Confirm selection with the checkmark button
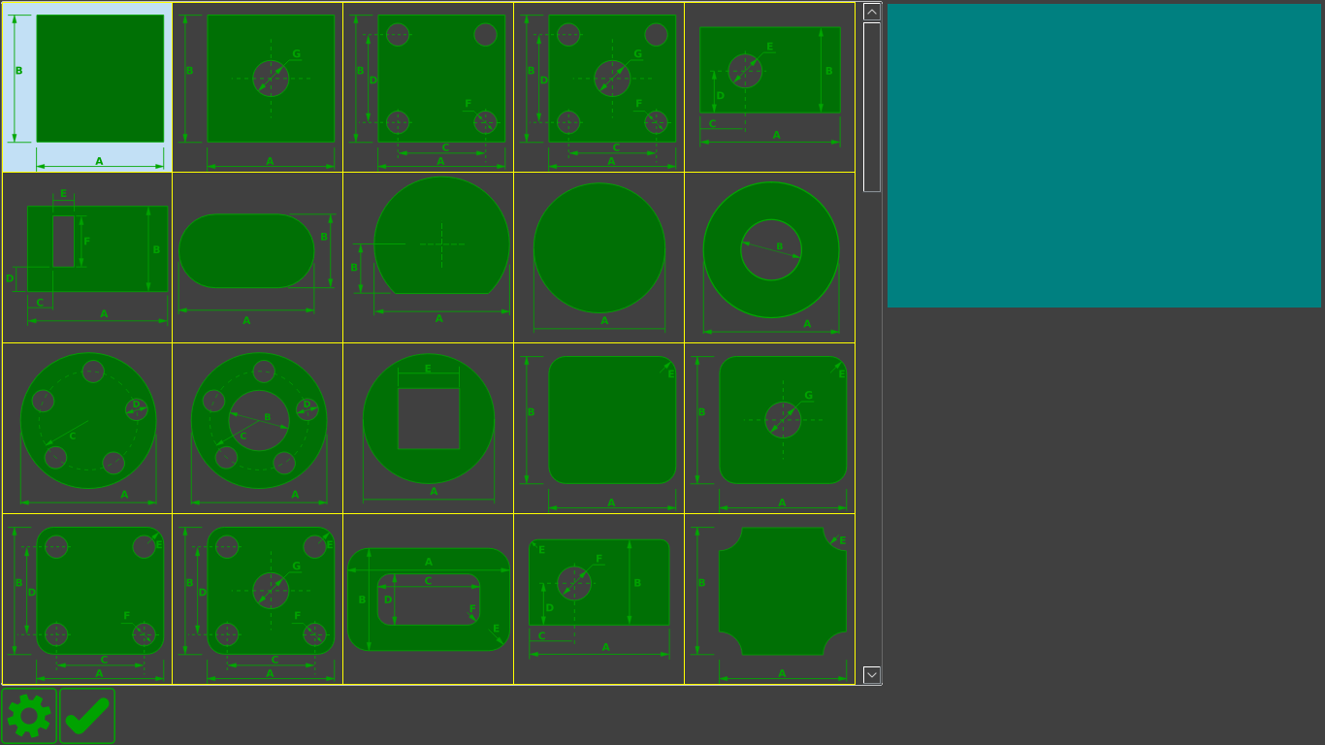Screen dimensions: 1325x745 coord(87,716)
